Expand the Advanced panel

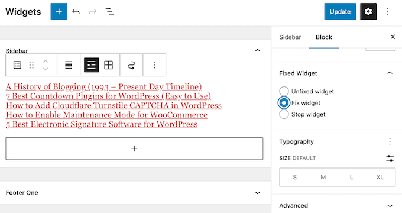click(390, 205)
